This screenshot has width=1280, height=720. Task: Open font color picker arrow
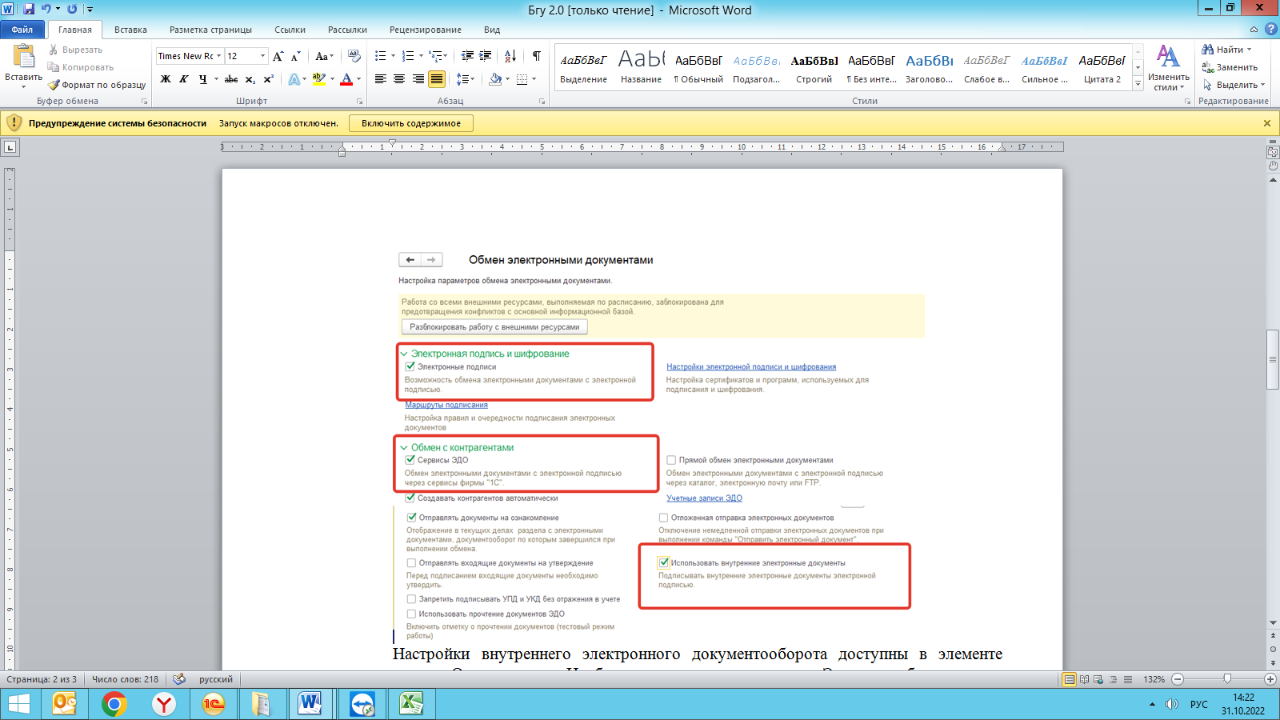click(358, 79)
